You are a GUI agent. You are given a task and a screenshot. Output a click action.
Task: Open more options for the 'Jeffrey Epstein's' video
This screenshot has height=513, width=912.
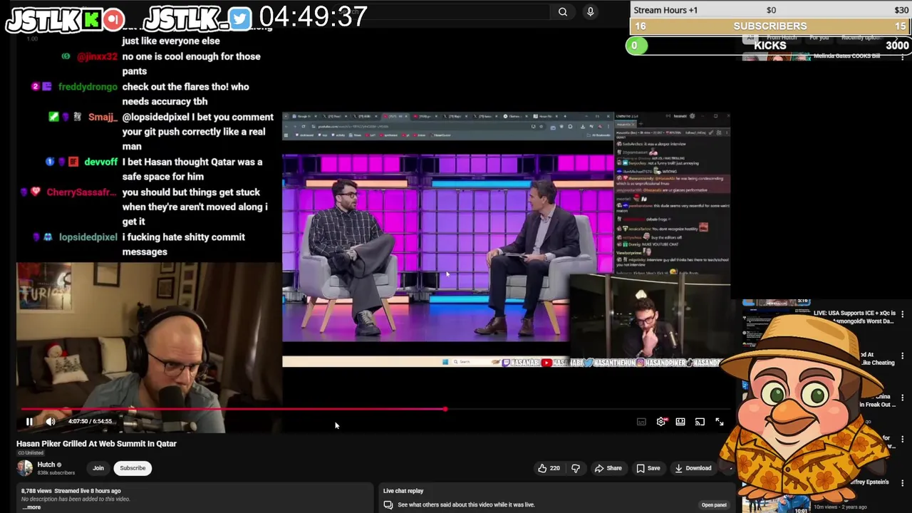click(903, 483)
